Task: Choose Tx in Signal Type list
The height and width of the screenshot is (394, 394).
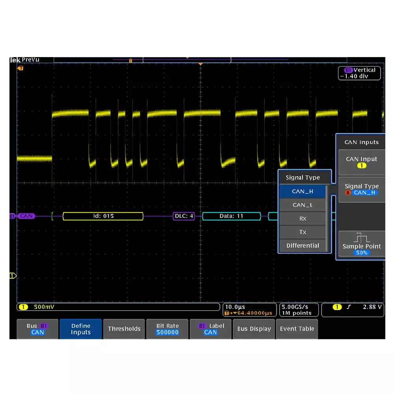Action: pyautogui.click(x=303, y=232)
